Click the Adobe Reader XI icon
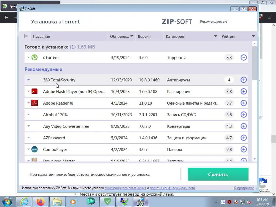Image resolution: width=276 pixels, height=207 pixels. coord(34,103)
